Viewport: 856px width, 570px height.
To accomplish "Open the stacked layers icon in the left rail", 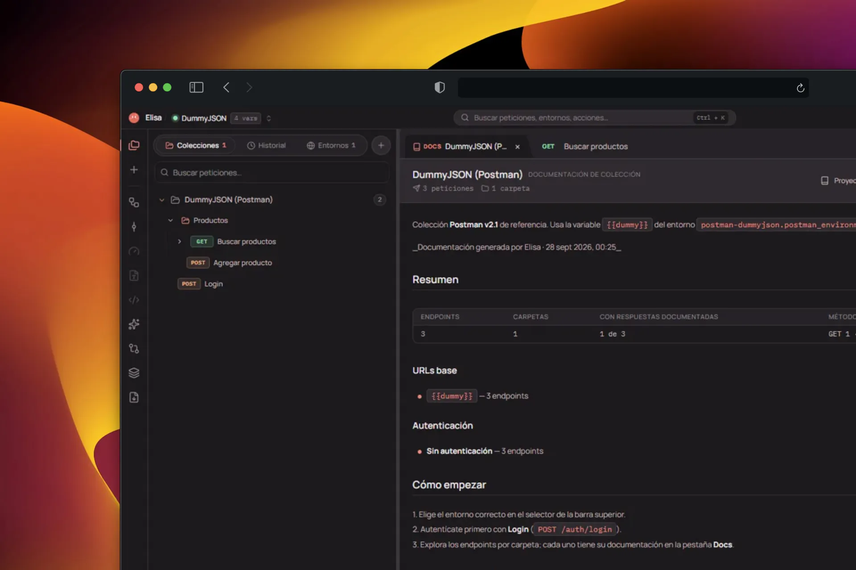I will [134, 373].
